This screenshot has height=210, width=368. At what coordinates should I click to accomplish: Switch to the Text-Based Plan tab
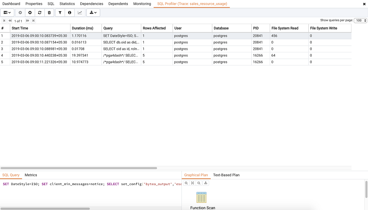[226, 175]
